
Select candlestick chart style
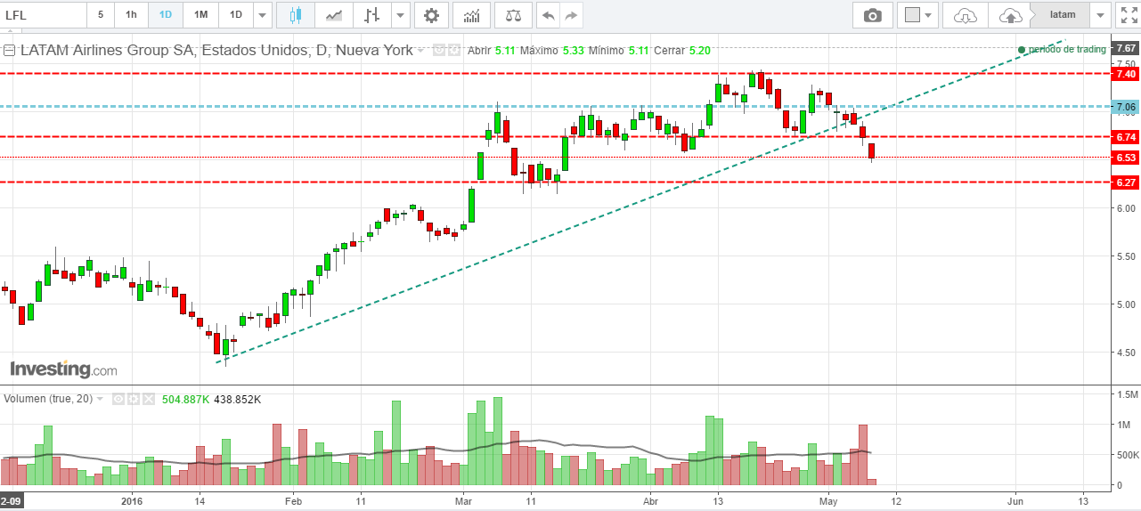(296, 15)
